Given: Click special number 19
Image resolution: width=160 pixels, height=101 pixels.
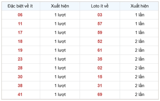Looking at the screenshot, I should 20,50.
